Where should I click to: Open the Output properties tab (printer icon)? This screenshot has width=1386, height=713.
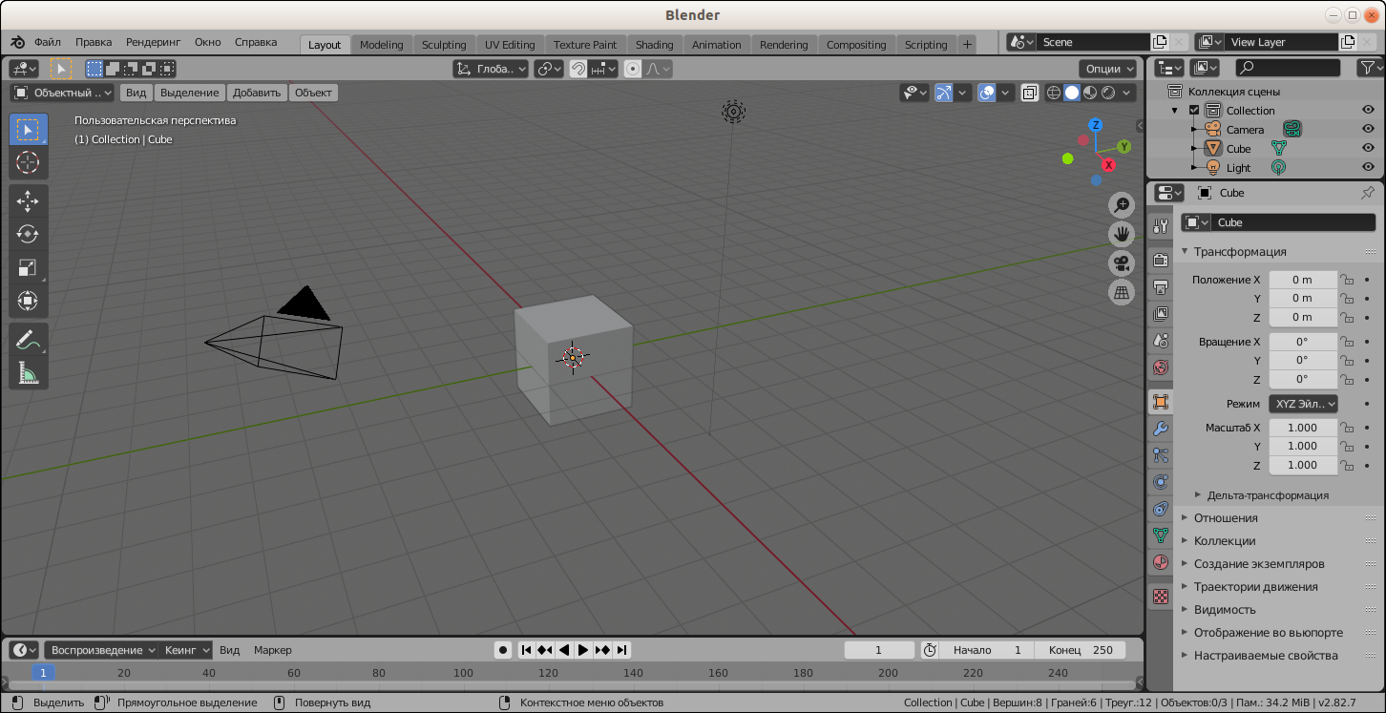pos(1160,287)
